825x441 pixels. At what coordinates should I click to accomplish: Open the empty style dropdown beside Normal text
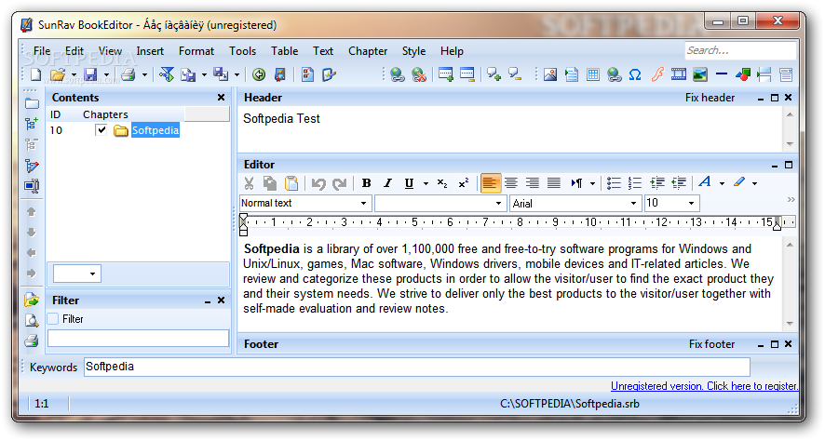coord(498,204)
